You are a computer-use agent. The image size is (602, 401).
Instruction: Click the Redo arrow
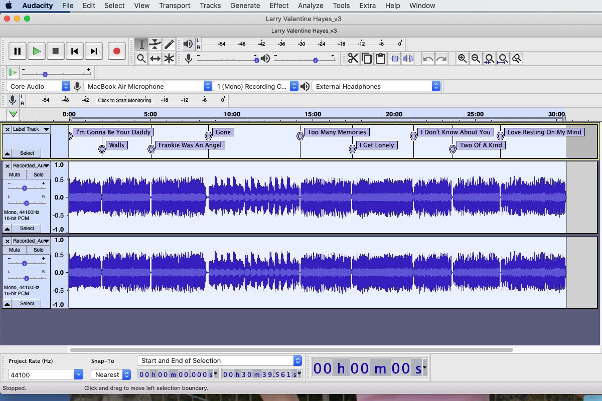click(441, 59)
